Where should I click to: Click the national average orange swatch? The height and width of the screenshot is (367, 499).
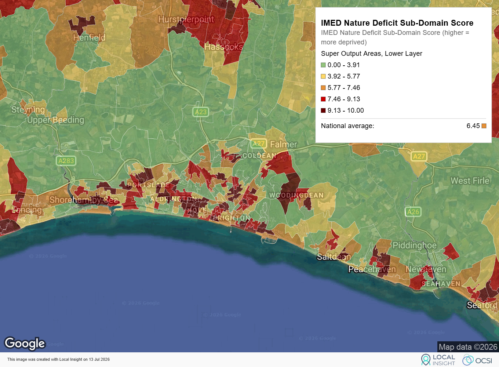click(484, 126)
